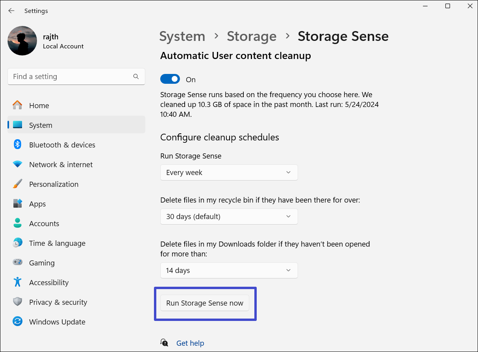Open the Run Storage Sense frequency dropdown

coord(229,172)
